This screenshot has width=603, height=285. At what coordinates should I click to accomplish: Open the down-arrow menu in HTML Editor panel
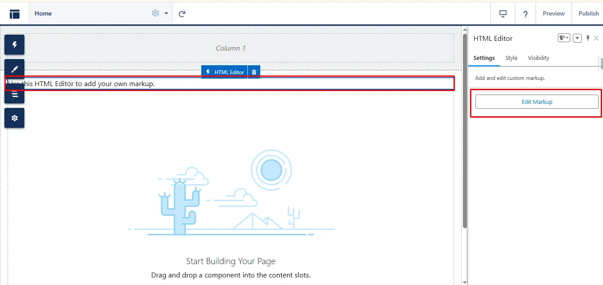[577, 38]
